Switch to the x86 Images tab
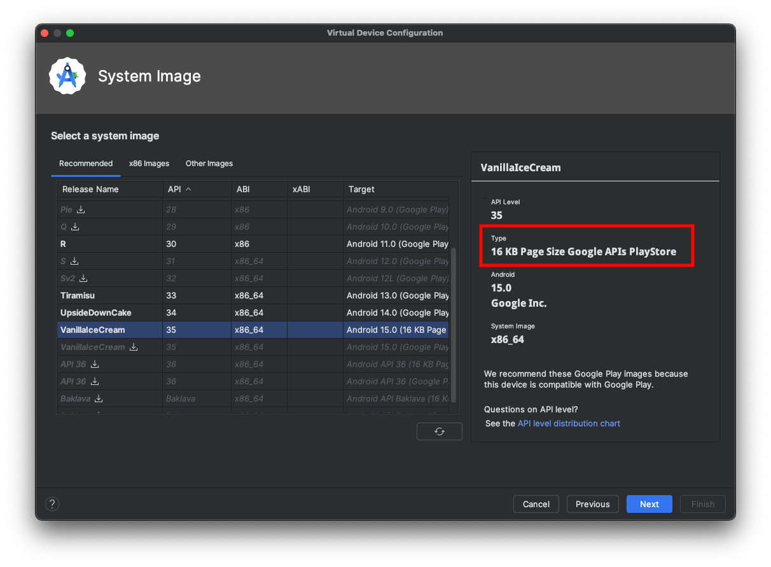 (149, 164)
